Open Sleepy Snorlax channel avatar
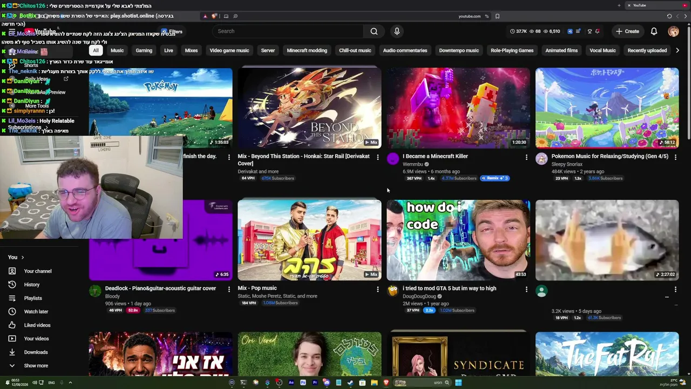This screenshot has height=389, width=691. 541,158
